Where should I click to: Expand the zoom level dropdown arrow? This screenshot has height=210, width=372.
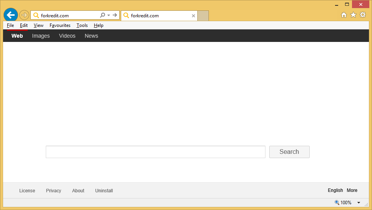359,203
